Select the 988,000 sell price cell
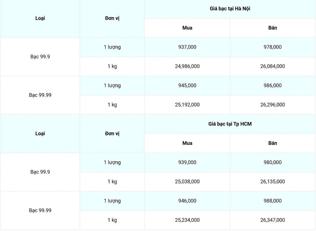Screen dimensions: 316x231 (273, 201)
